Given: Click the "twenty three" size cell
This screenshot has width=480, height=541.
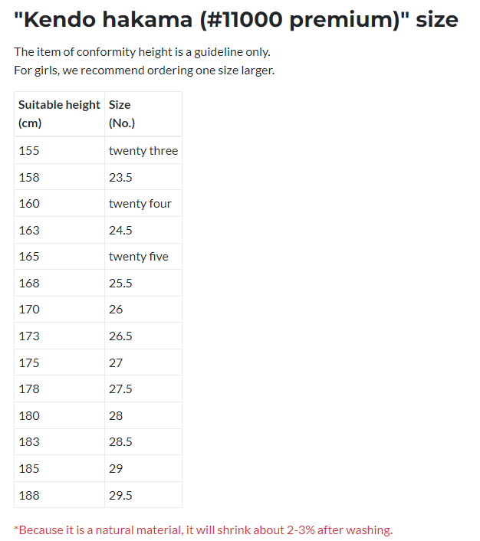Looking at the screenshot, I should (x=143, y=151).
